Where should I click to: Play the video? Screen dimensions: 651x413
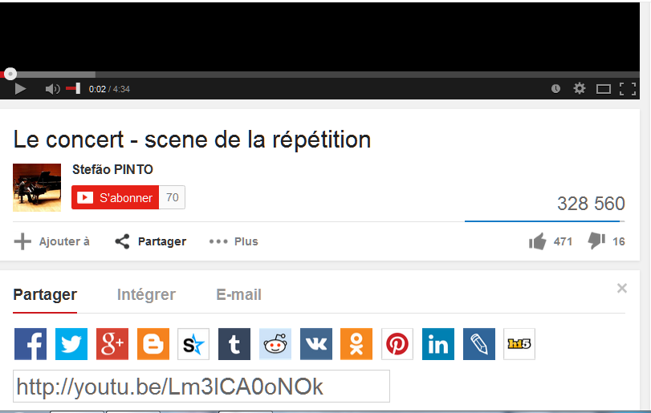20,89
